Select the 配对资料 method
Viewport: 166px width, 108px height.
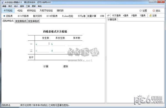[38, 16]
